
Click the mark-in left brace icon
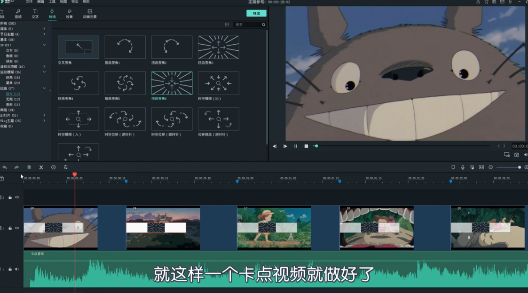pyautogui.click(x=499, y=146)
